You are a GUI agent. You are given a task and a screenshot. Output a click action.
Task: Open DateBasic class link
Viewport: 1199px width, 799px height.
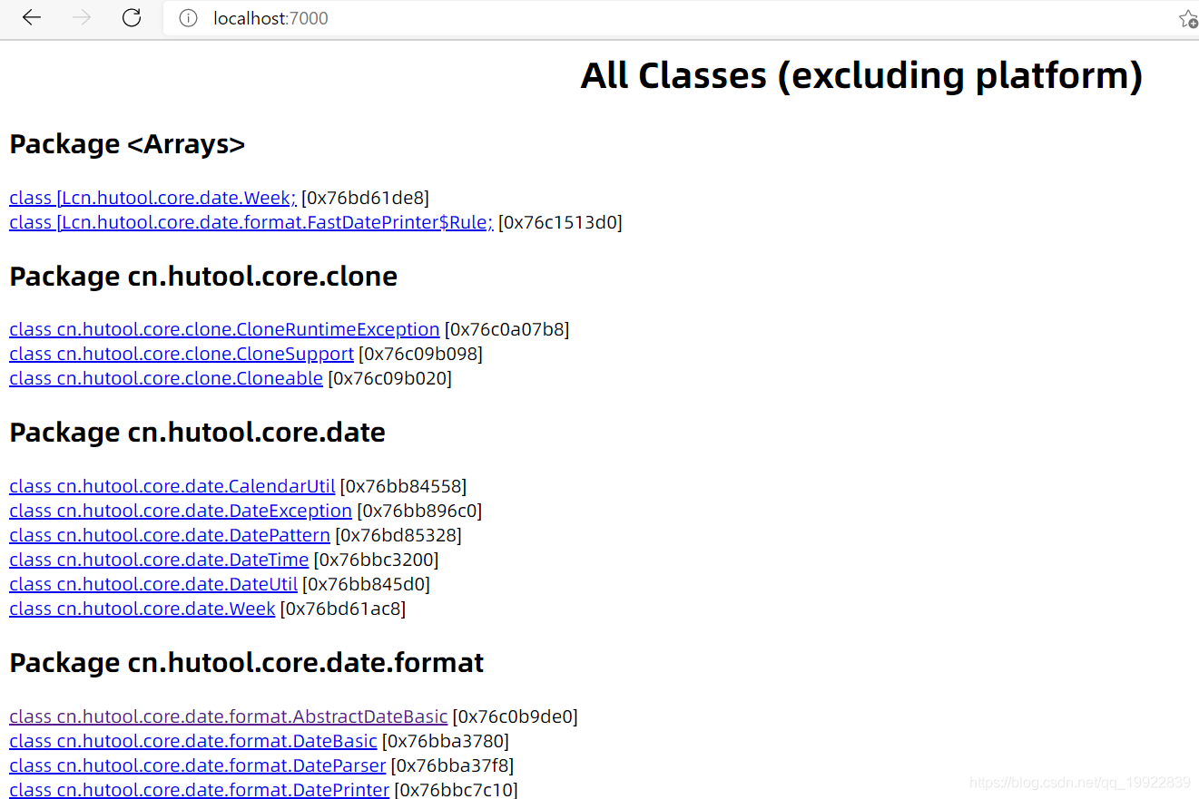coord(193,741)
